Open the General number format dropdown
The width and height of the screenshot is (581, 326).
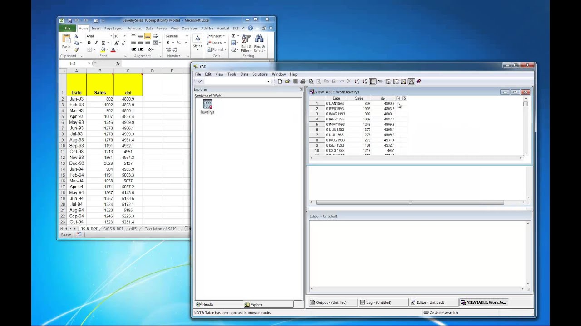[x=187, y=36]
